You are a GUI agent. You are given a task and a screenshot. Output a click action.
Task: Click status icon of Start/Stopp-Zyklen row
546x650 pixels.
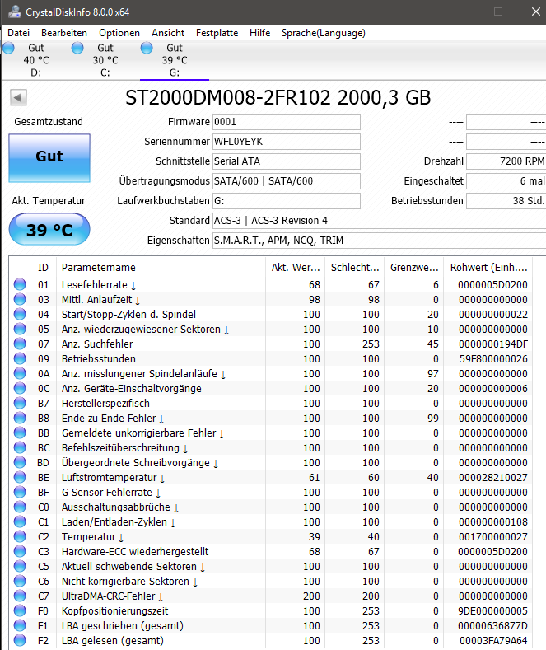click(x=20, y=314)
